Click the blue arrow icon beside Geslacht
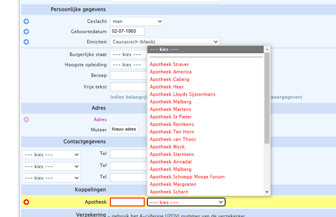The width and height of the screenshot is (336, 217). click(x=26, y=22)
